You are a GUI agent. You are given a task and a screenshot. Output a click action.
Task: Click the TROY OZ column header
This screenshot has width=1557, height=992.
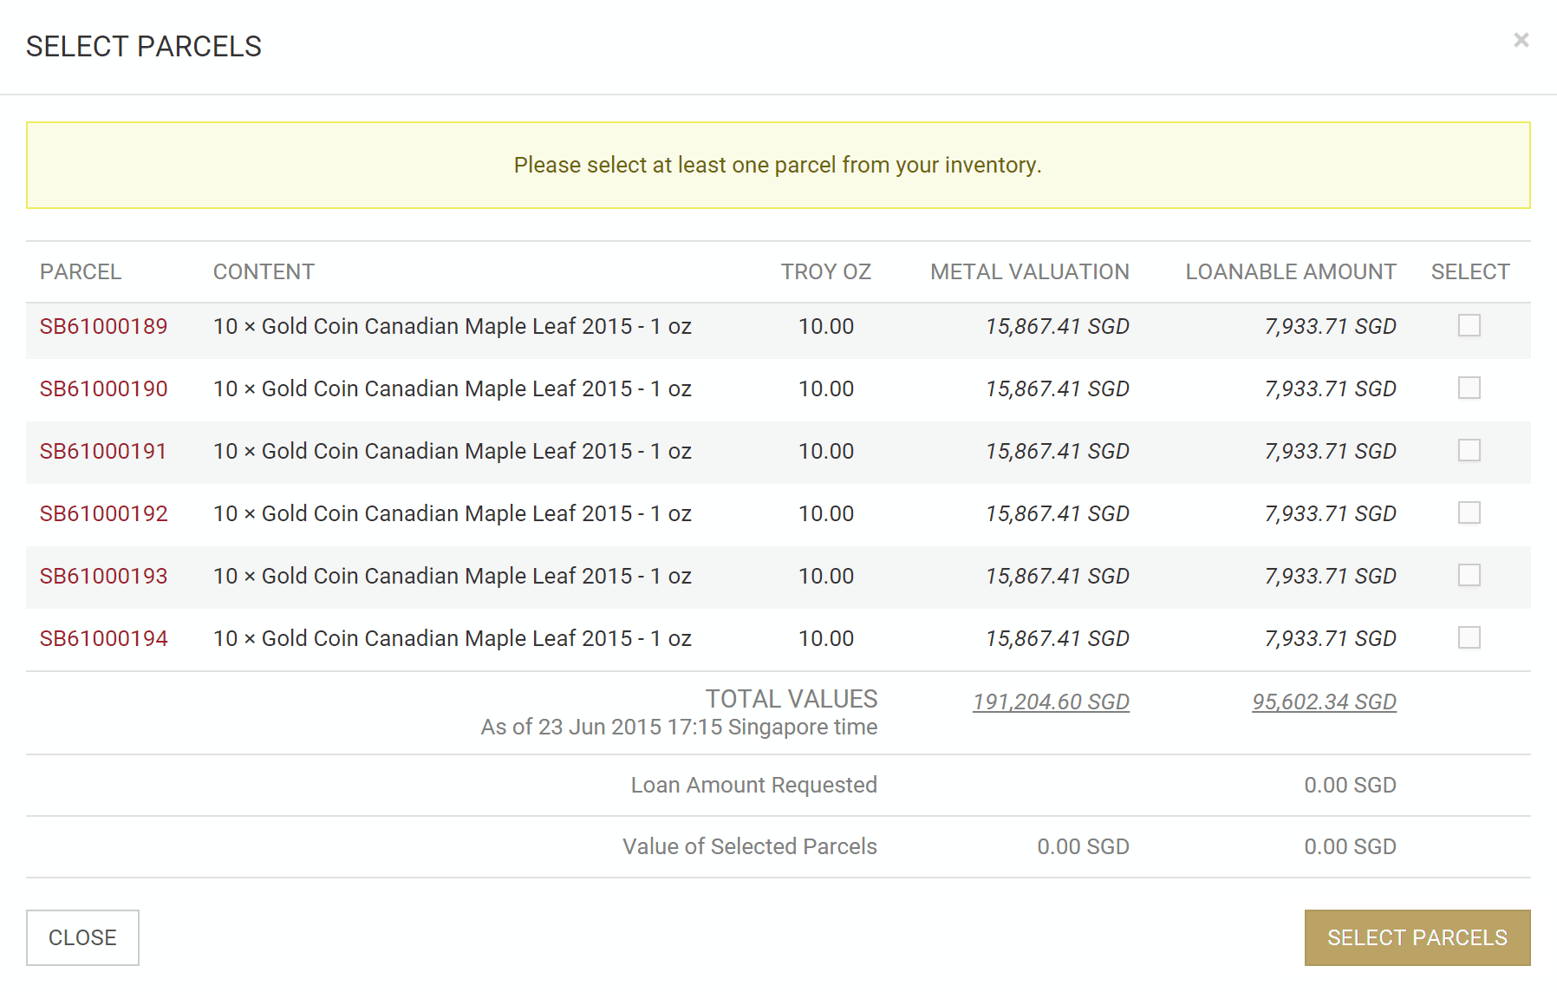[x=825, y=271]
